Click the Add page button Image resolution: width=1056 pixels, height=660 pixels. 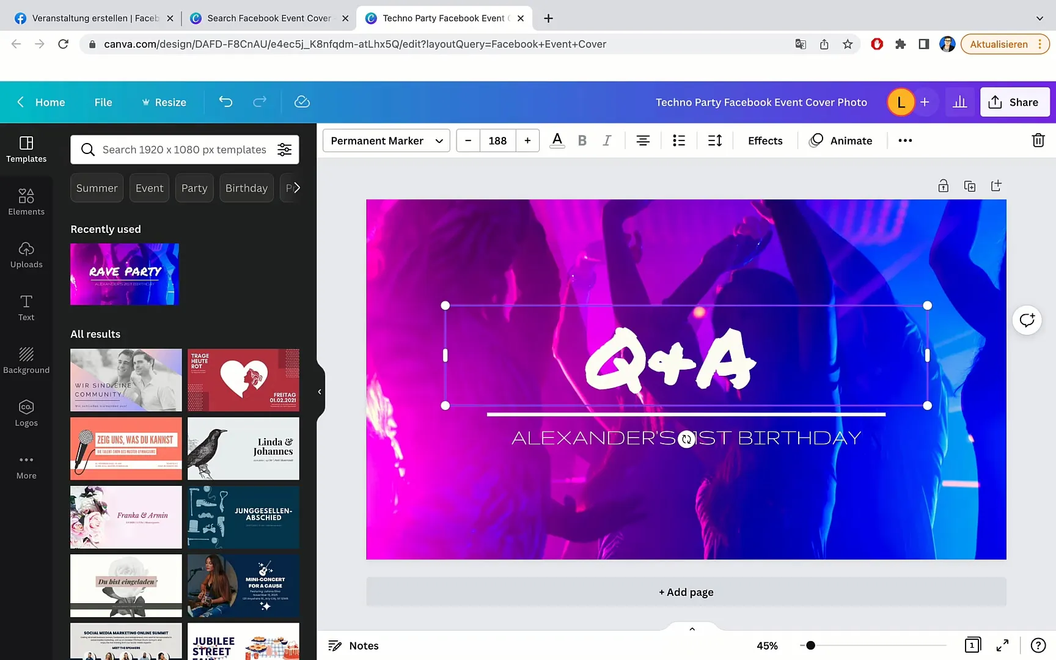tap(686, 592)
